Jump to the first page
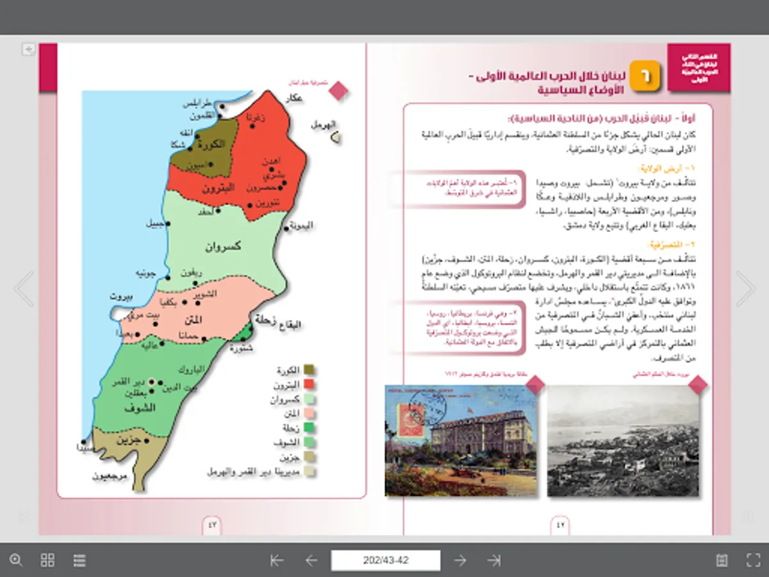769x577 pixels. pyautogui.click(x=277, y=560)
